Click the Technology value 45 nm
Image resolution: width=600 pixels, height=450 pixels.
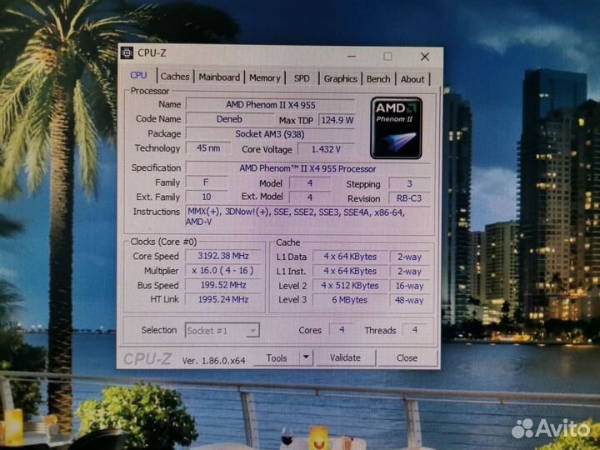(208, 148)
